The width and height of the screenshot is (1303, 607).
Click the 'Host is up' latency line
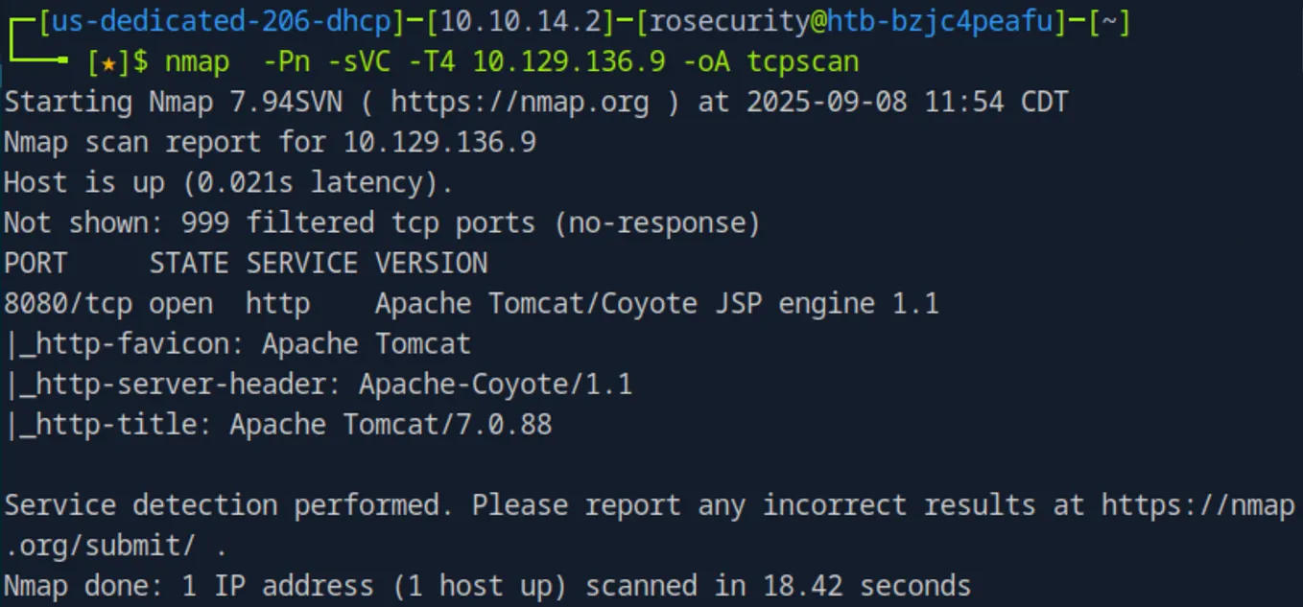tap(228, 183)
